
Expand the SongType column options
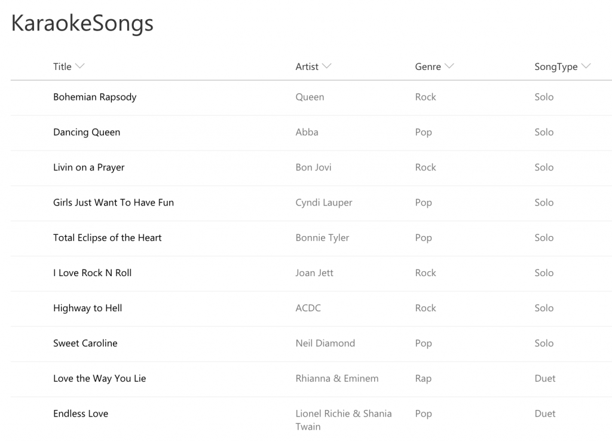(586, 66)
